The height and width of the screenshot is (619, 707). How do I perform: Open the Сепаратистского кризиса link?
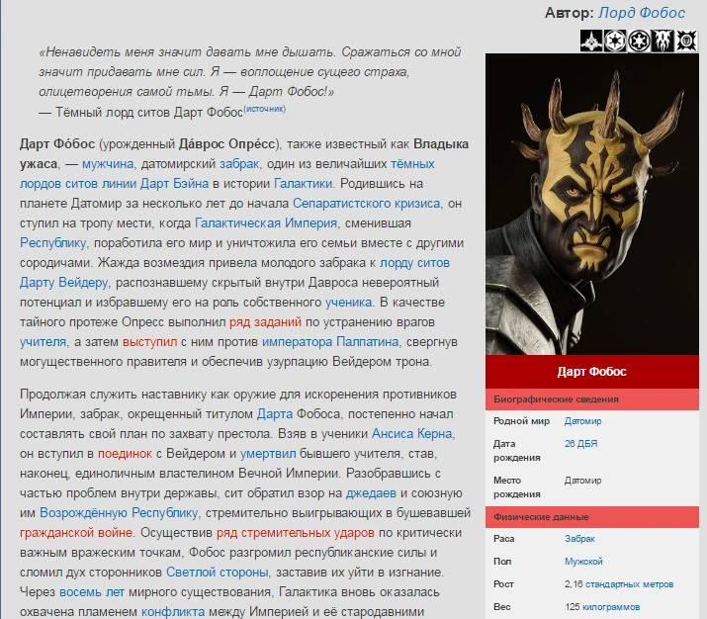coord(367,204)
